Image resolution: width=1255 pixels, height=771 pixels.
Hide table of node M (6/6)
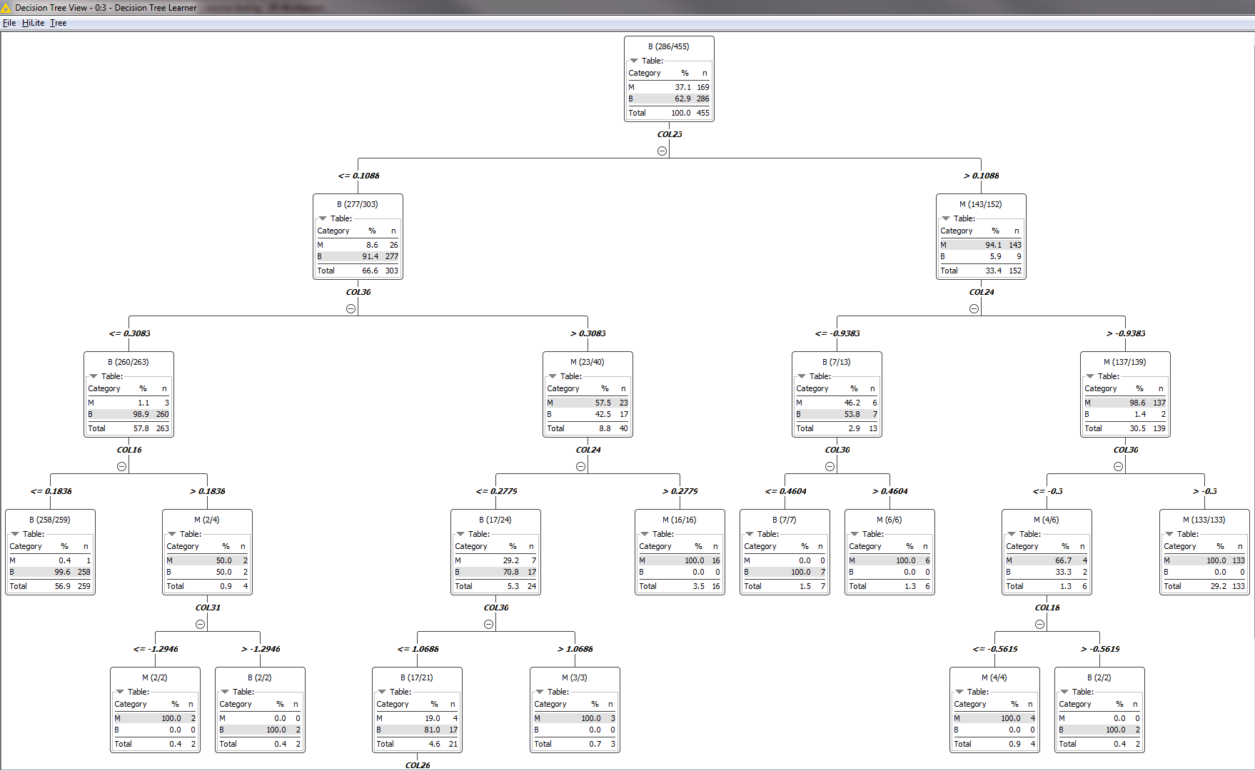point(855,534)
